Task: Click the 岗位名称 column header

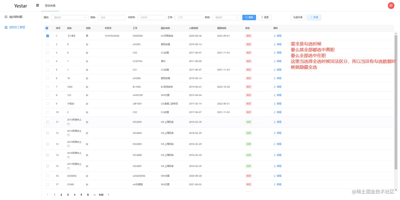Action: click(165, 28)
